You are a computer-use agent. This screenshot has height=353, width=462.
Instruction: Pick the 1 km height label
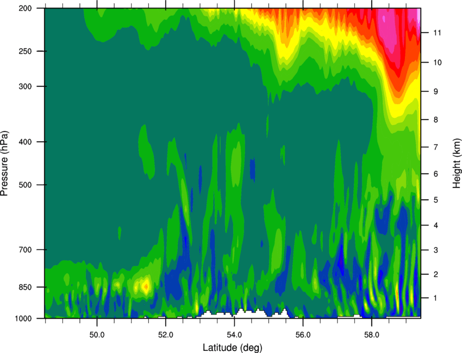[435, 298]
